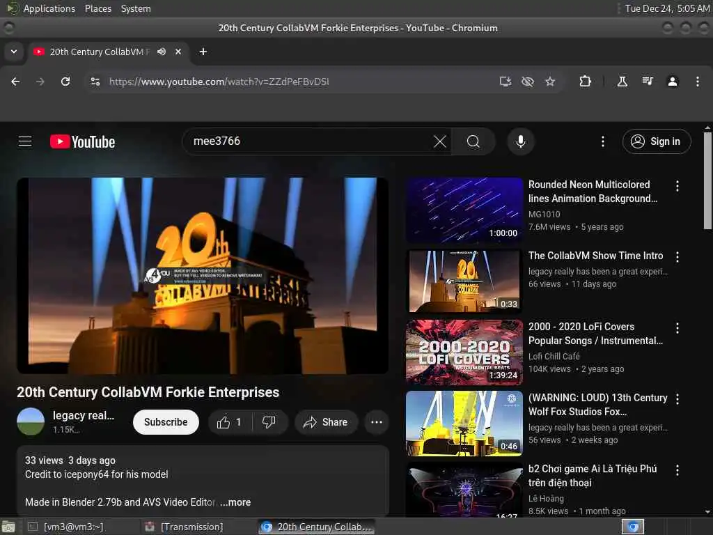Open options menu for b2 Chơi game video
The width and height of the screenshot is (713, 535).
(677, 470)
